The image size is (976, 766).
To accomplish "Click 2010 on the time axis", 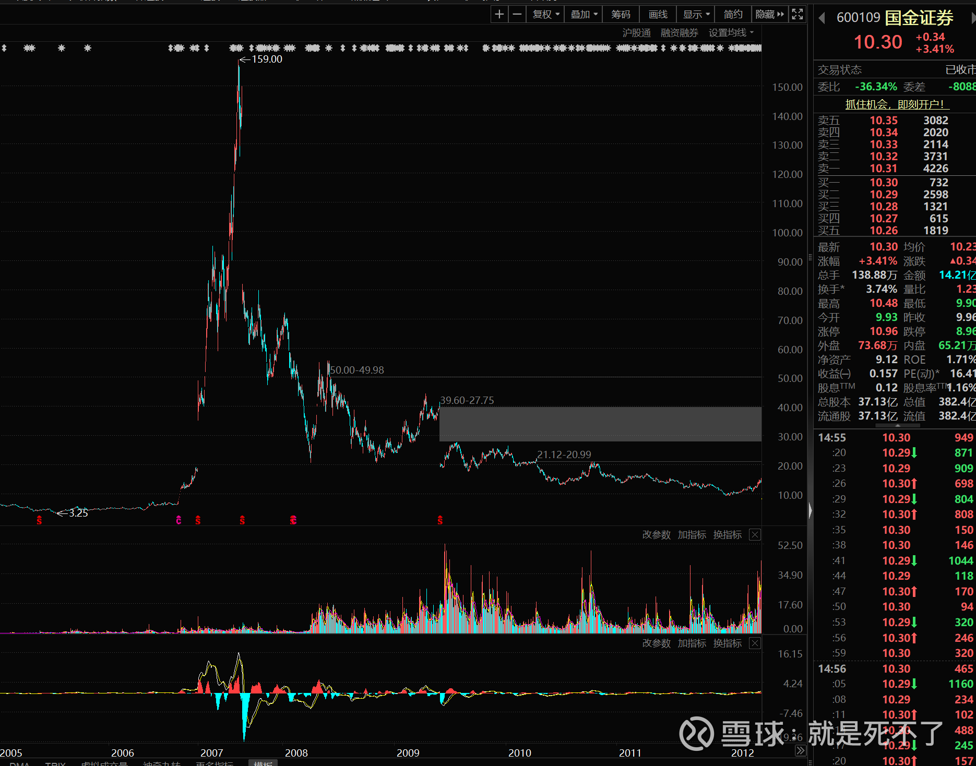I will pos(520,752).
